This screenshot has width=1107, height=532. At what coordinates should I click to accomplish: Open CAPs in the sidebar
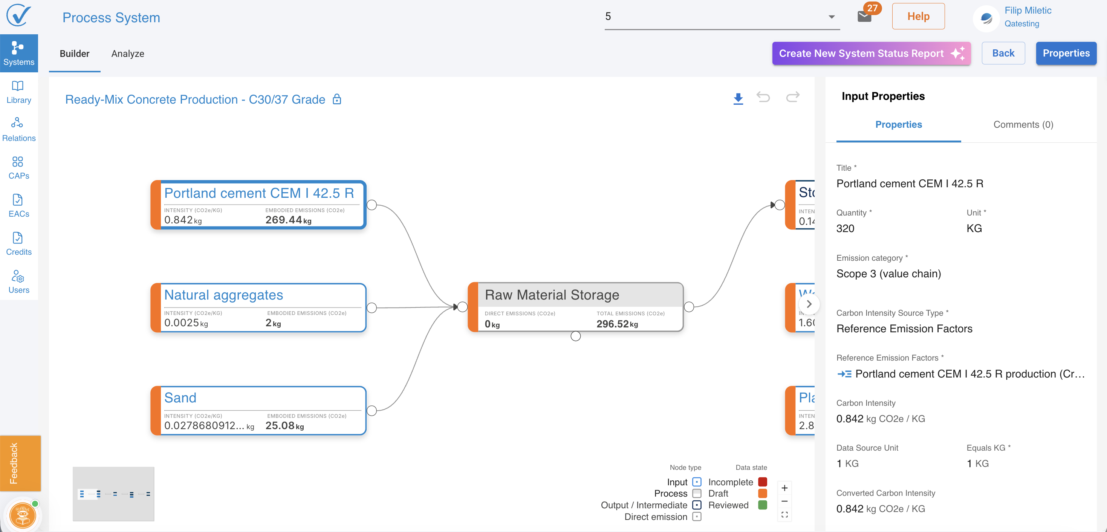[x=18, y=167]
